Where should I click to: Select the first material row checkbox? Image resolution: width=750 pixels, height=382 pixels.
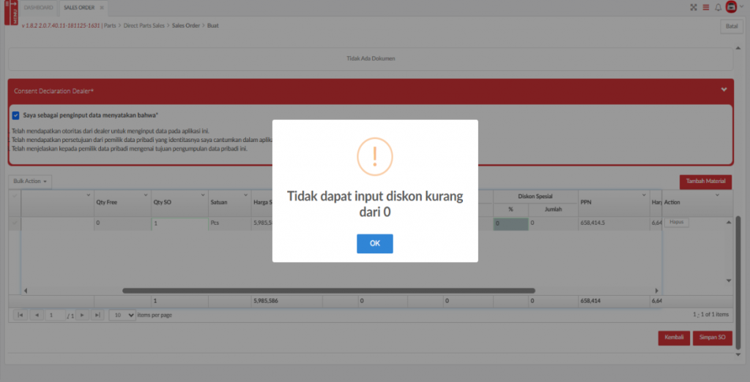(15, 223)
